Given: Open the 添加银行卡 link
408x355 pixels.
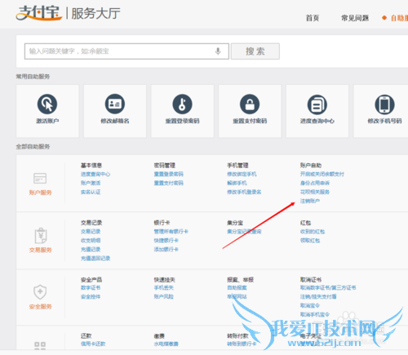Looking at the screenshot, I should click(166, 250).
